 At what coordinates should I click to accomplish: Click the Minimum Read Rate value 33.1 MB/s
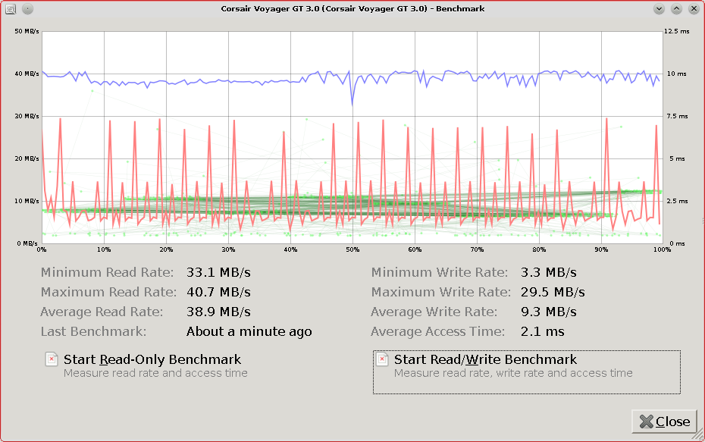tap(218, 272)
